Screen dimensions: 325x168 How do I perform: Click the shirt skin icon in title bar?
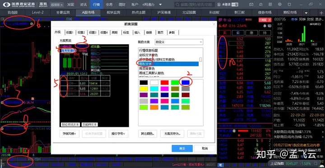pyautogui.click(x=289, y=5)
